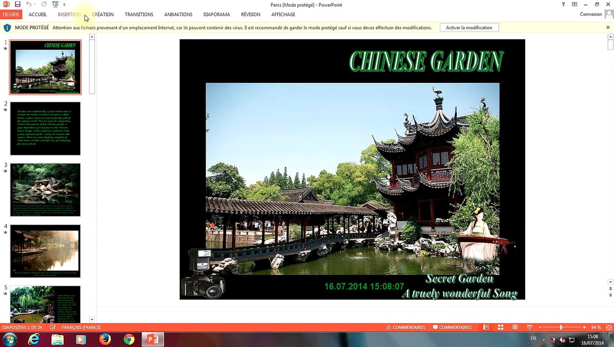Switch to the ANIMATIONS ribbon tab
Screen dimensions: 614x347
[x=178, y=14]
